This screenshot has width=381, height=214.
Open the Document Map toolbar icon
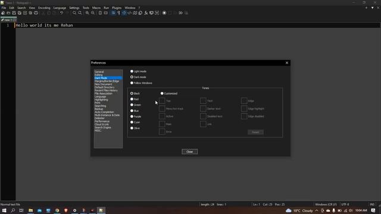[135, 13]
